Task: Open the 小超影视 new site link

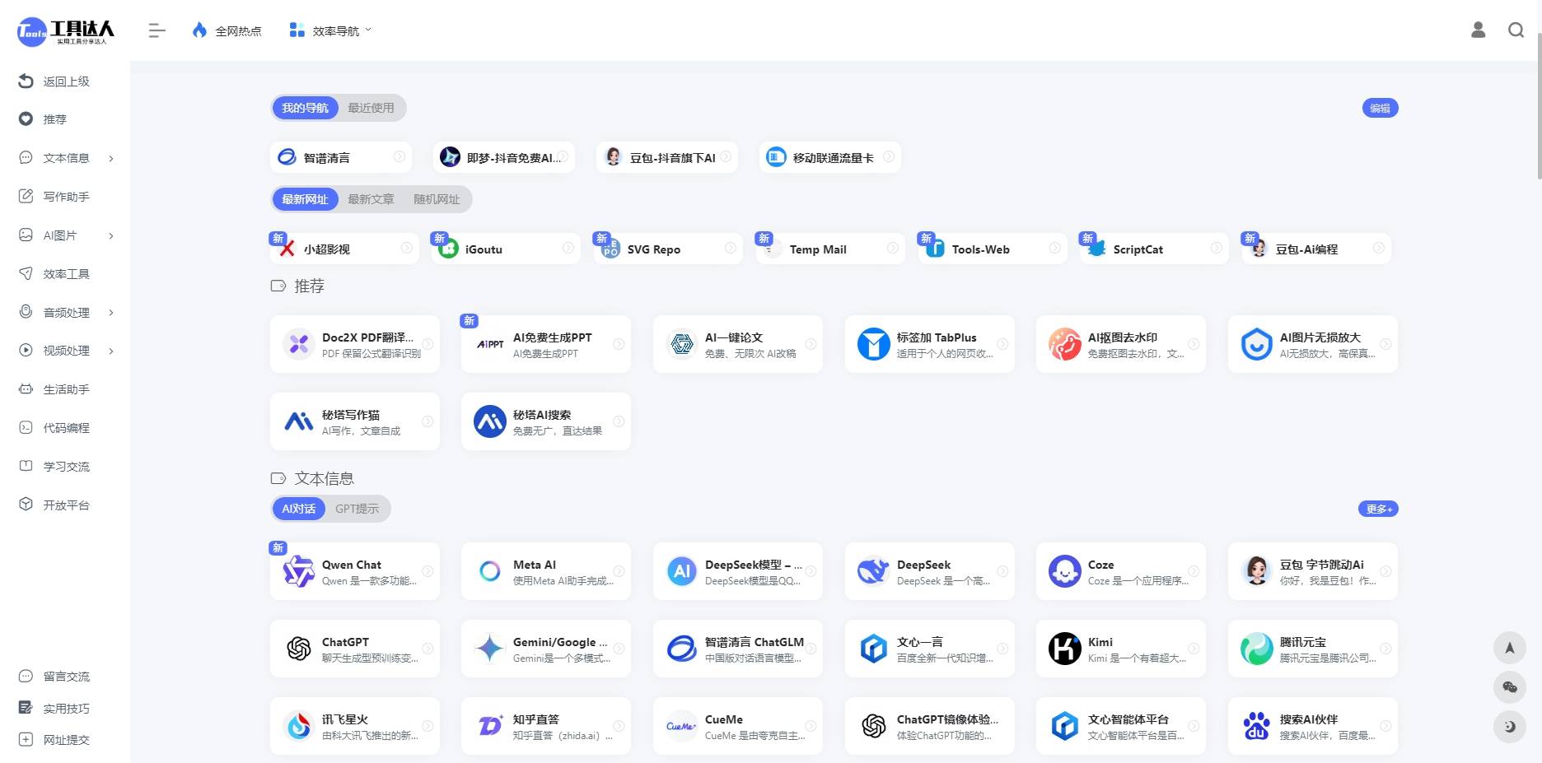Action: (x=344, y=249)
